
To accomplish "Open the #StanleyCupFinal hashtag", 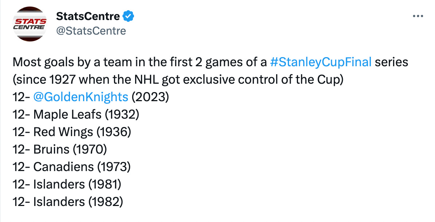I will click(321, 62).
